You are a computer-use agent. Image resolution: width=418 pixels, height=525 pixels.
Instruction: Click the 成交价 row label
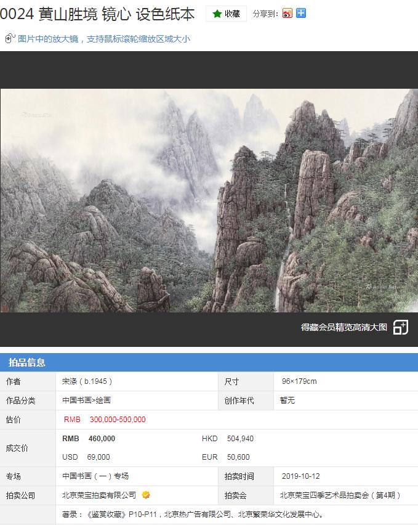(x=17, y=448)
